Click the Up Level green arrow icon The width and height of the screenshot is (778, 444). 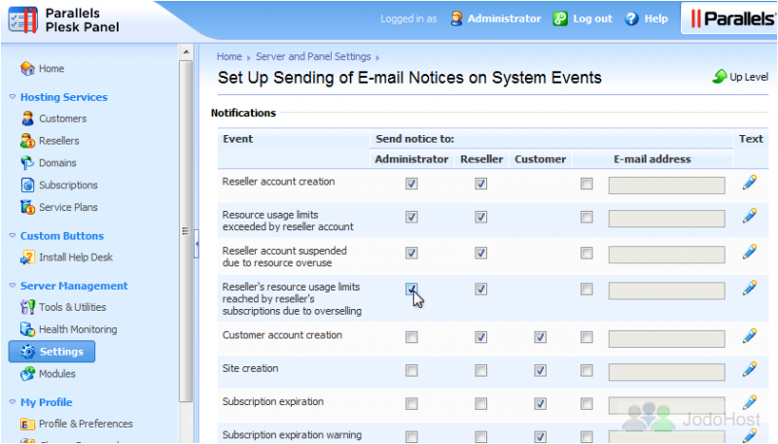click(720, 77)
